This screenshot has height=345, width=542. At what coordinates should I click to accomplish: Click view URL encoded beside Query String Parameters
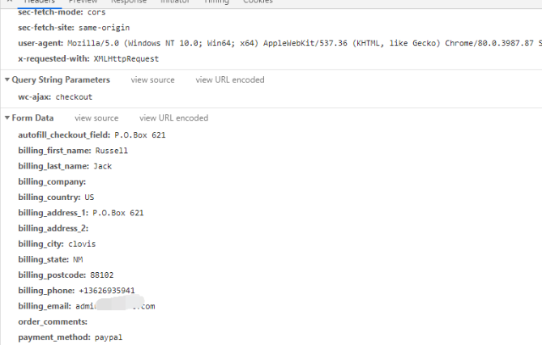[229, 79]
